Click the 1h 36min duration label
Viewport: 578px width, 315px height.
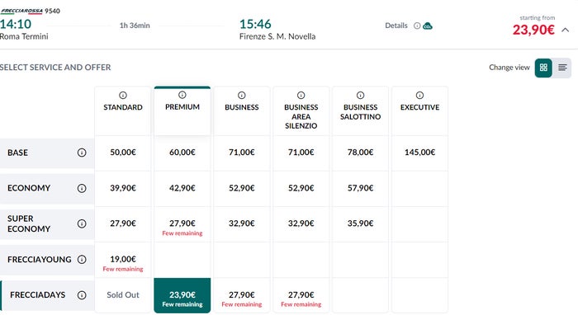point(135,26)
